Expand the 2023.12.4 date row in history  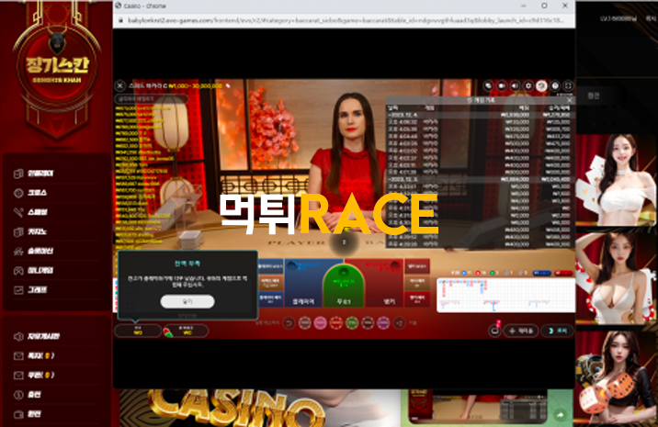pyautogui.click(x=479, y=115)
